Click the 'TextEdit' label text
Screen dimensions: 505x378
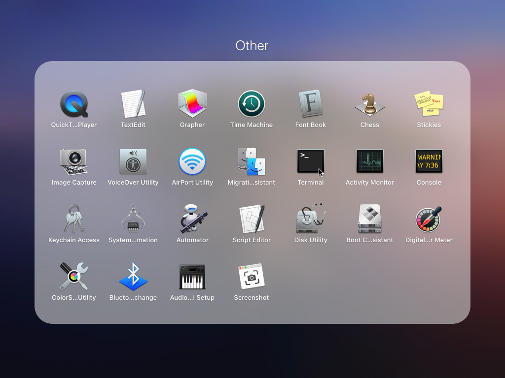(x=133, y=125)
